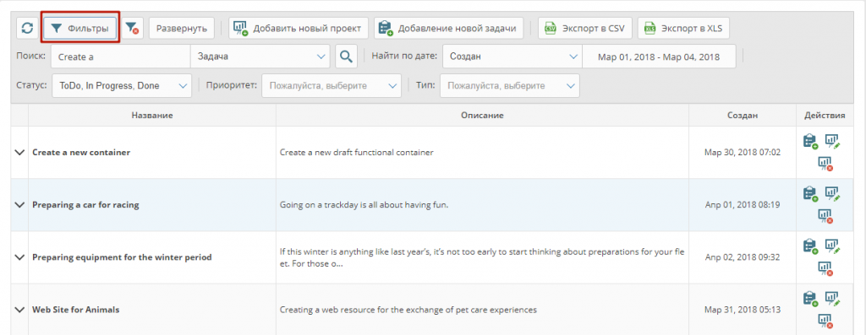Delete project icon for 'Preparing a car for racing'
The height and width of the screenshot is (335, 866).
pos(825,216)
